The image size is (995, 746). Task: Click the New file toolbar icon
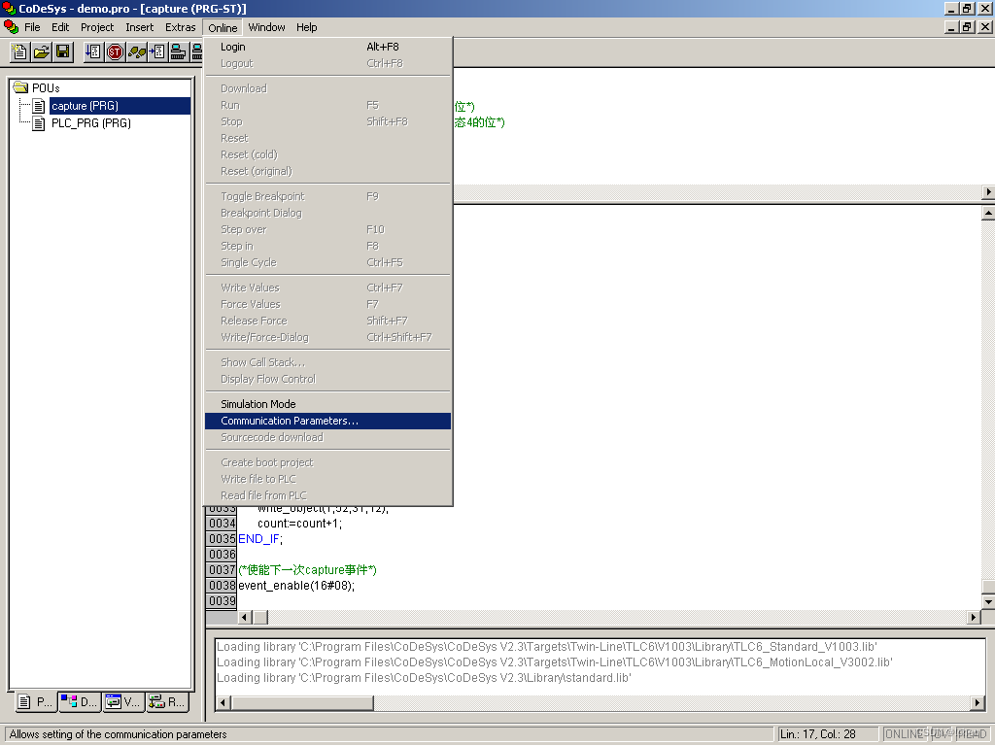(20, 52)
